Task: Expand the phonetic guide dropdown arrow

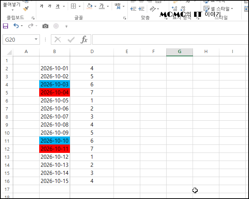Action: tap(123, 6)
